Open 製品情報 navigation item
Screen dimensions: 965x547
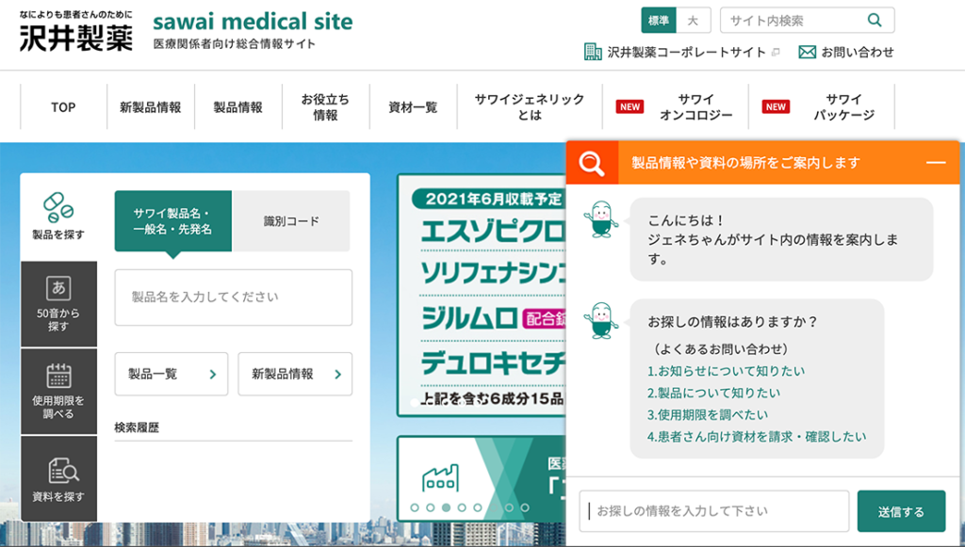click(x=238, y=107)
